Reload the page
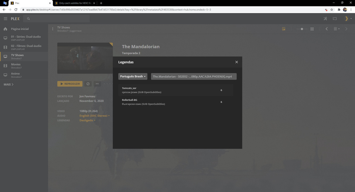 click(x=16, y=10)
